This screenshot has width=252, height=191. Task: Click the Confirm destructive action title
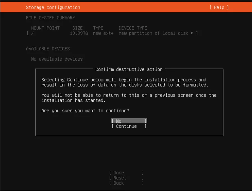tap(129, 69)
